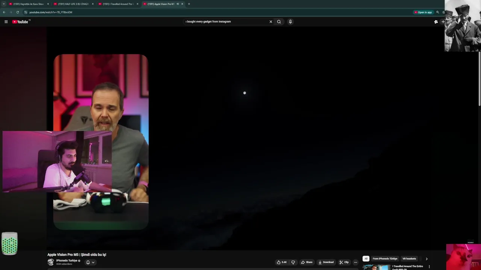Mute the Apple Vision Pro tab audio
481x270 pixels.
tap(177, 4)
